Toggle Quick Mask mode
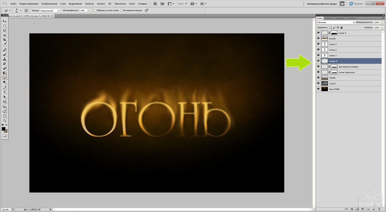 [x=5, y=136]
